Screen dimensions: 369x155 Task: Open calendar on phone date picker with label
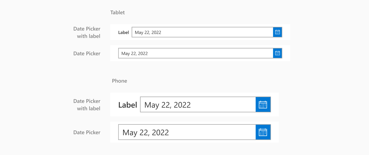click(x=263, y=105)
